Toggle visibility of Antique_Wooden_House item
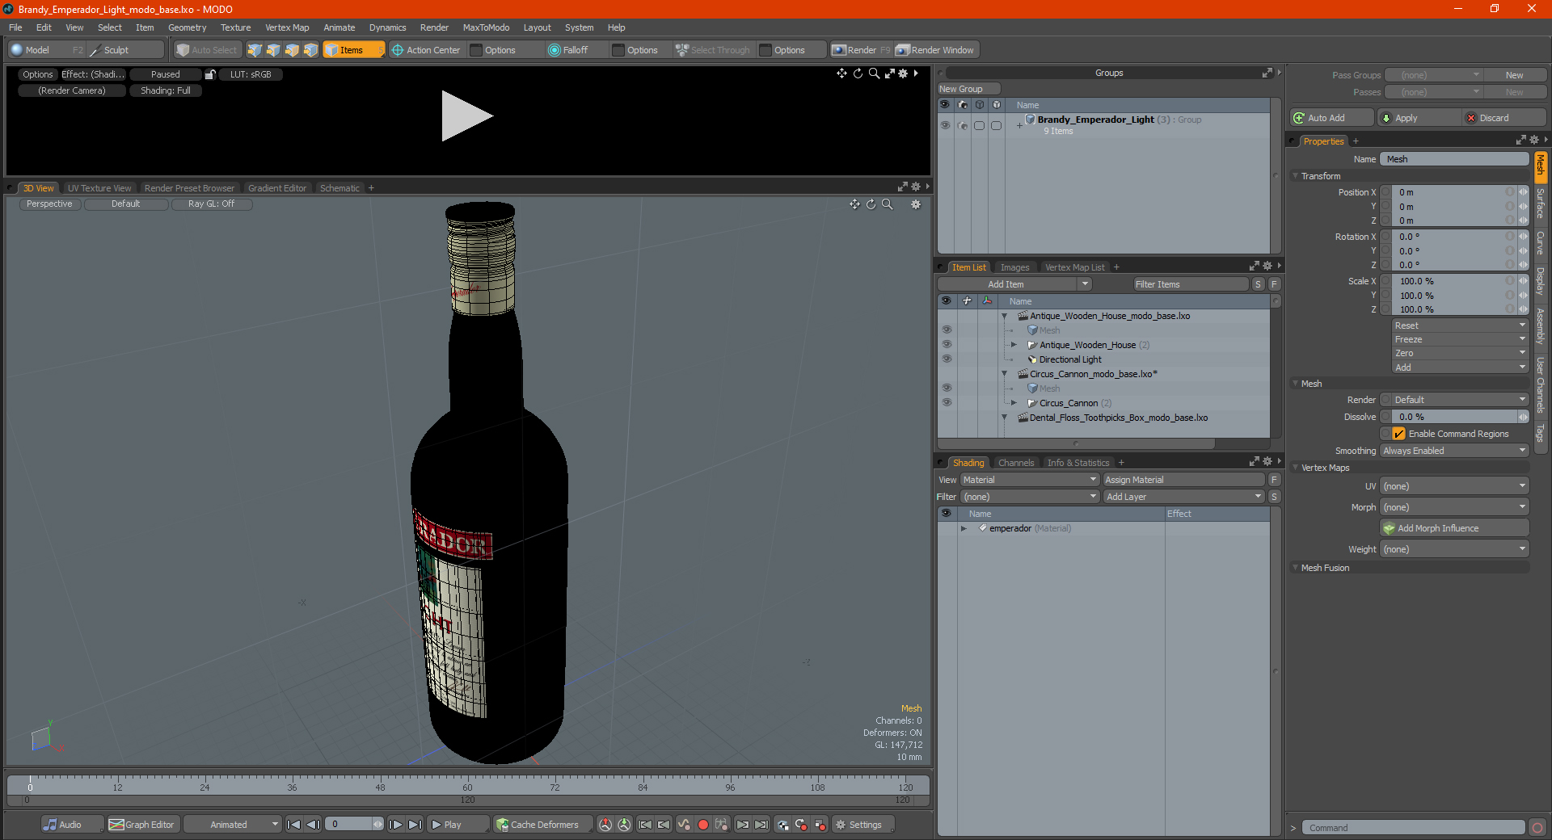 tap(947, 345)
